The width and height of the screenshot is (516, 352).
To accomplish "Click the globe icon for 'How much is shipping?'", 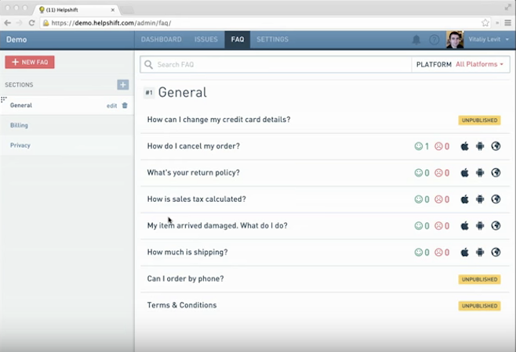I will tap(496, 252).
